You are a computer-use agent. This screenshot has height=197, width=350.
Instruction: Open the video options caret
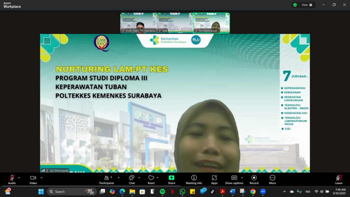41,178
